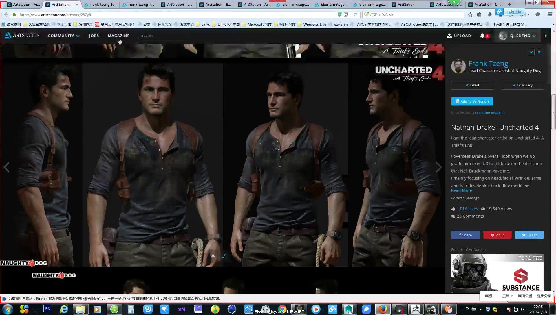Click 退出分享 to exit sharing
The image size is (556, 315).
click(544, 296)
